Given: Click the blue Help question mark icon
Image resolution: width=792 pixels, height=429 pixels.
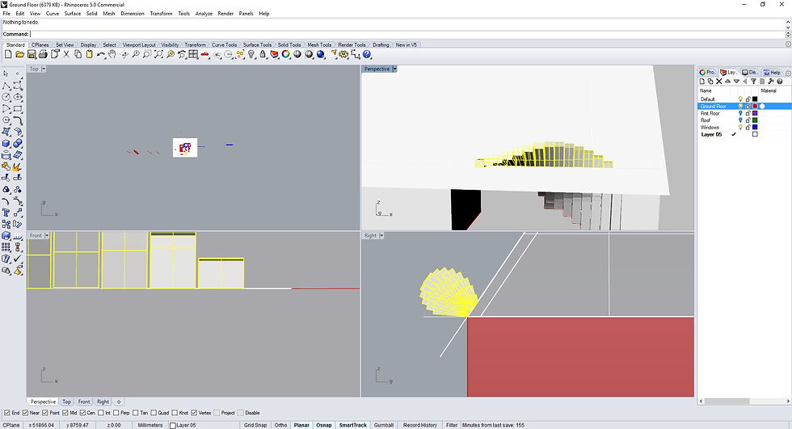Looking at the screenshot, I should pyautogui.click(x=367, y=54).
